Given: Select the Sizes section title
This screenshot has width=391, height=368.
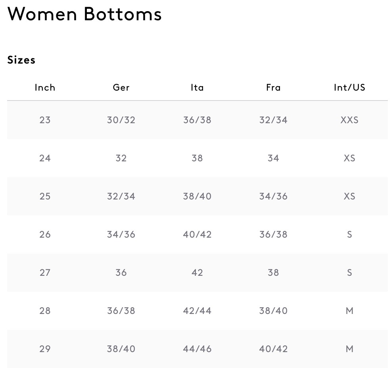Looking at the screenshot, I should [x=21, y=60].
